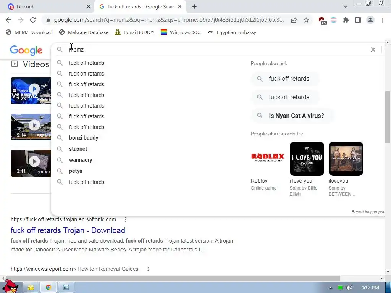The image size is (391, 293).
Task: Click the horizontal page scrollbar thumb
Action: (173, 278)
